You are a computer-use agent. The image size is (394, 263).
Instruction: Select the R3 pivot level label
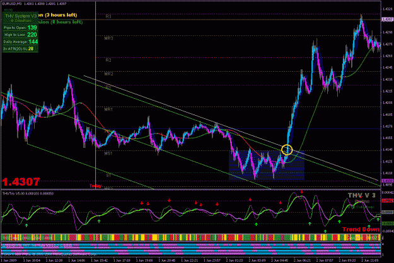[108, 16]
